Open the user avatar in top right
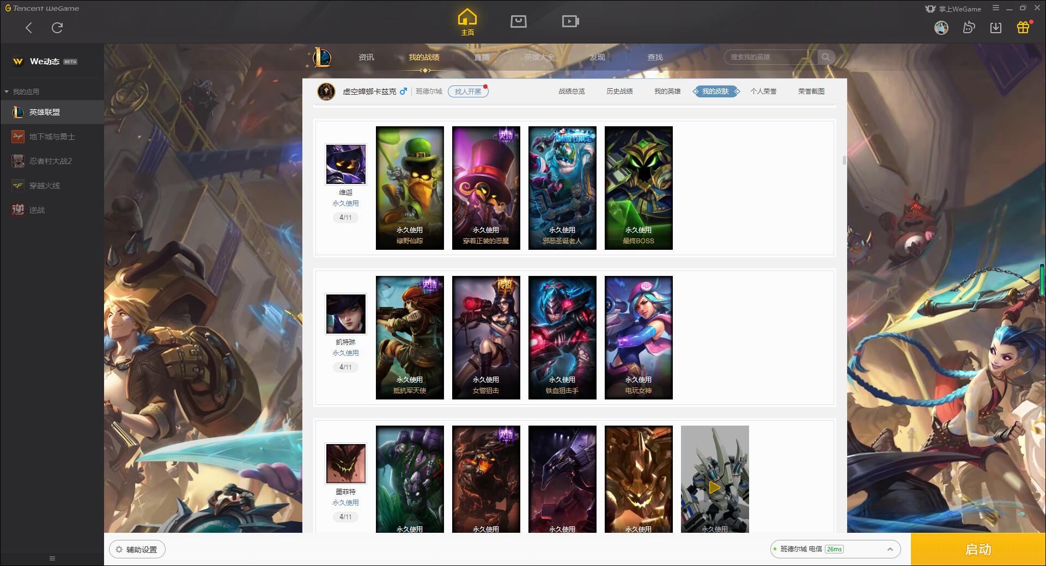Screen dimensions: 1046x566 [x=941, y=28]
